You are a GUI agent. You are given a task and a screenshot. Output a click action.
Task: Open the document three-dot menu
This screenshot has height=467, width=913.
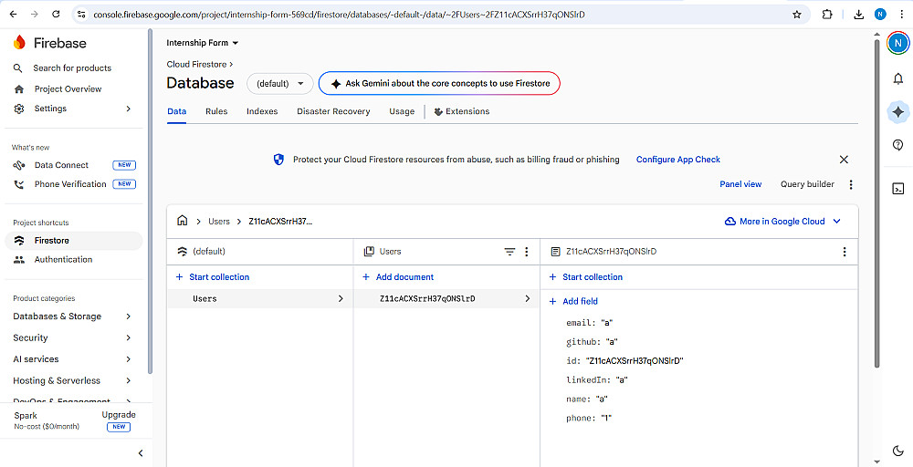pos(844,252)
